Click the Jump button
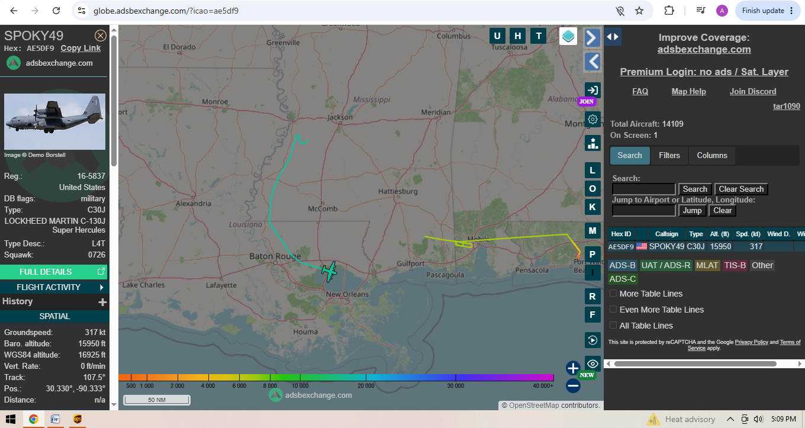805x428 pixels. click(x=692, y=211)
